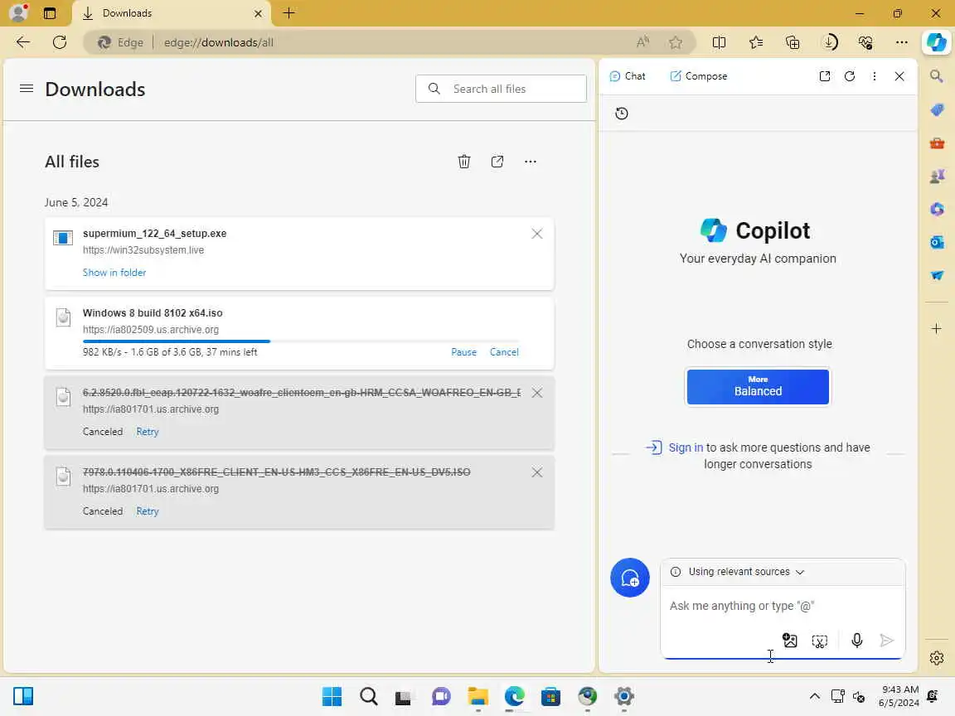The image size is (955, 716).
Task: Select the Downloads browser tab
Action: click(171, 13)
